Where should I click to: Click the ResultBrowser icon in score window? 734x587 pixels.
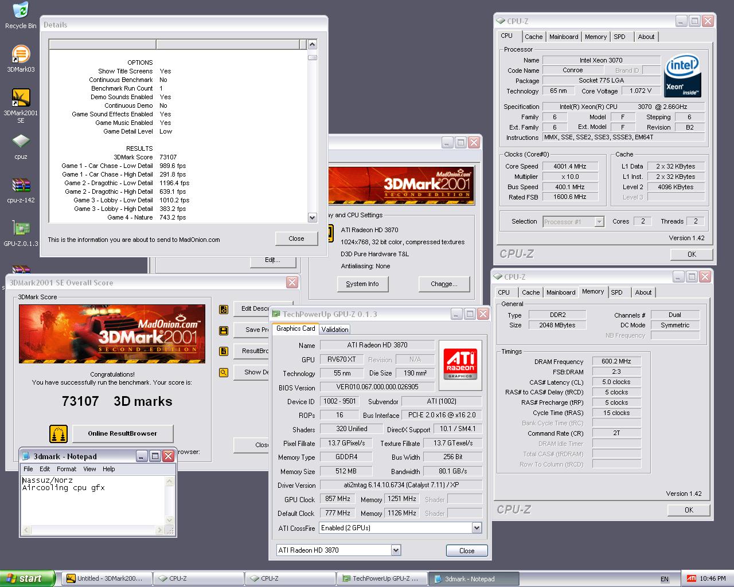point(224,351)
